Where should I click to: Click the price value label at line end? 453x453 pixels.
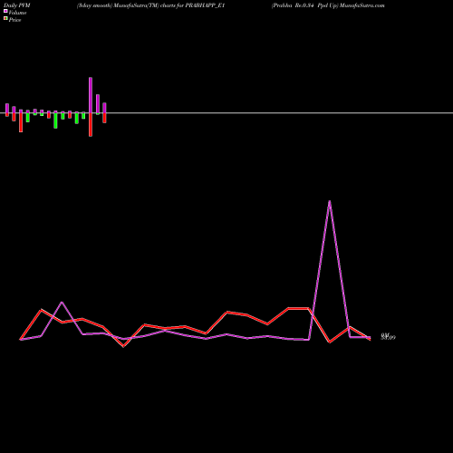tap(388, 337)
